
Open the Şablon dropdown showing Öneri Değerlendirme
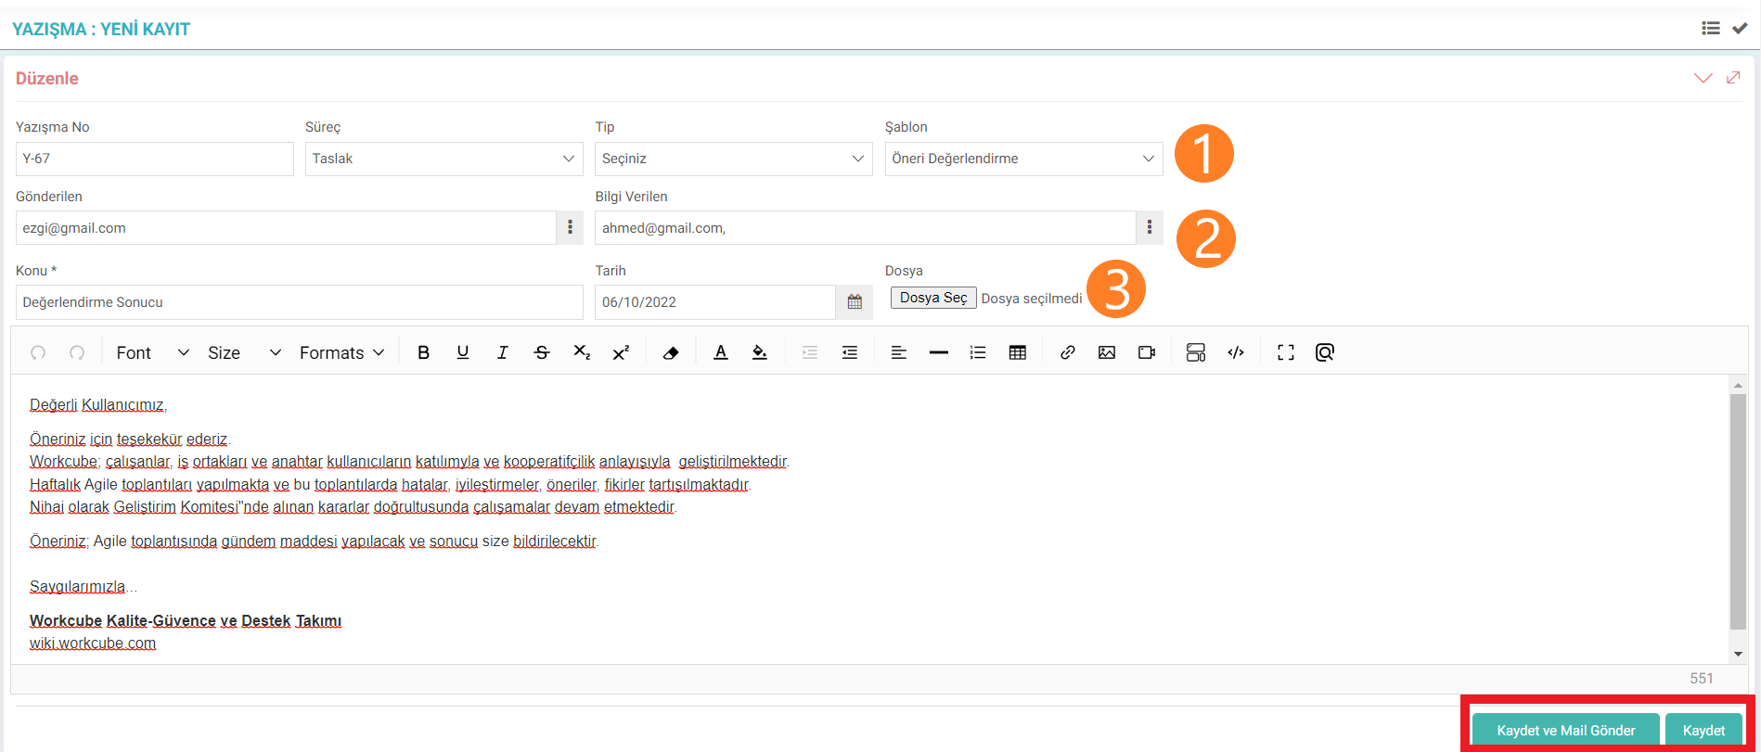[1023, 159]
